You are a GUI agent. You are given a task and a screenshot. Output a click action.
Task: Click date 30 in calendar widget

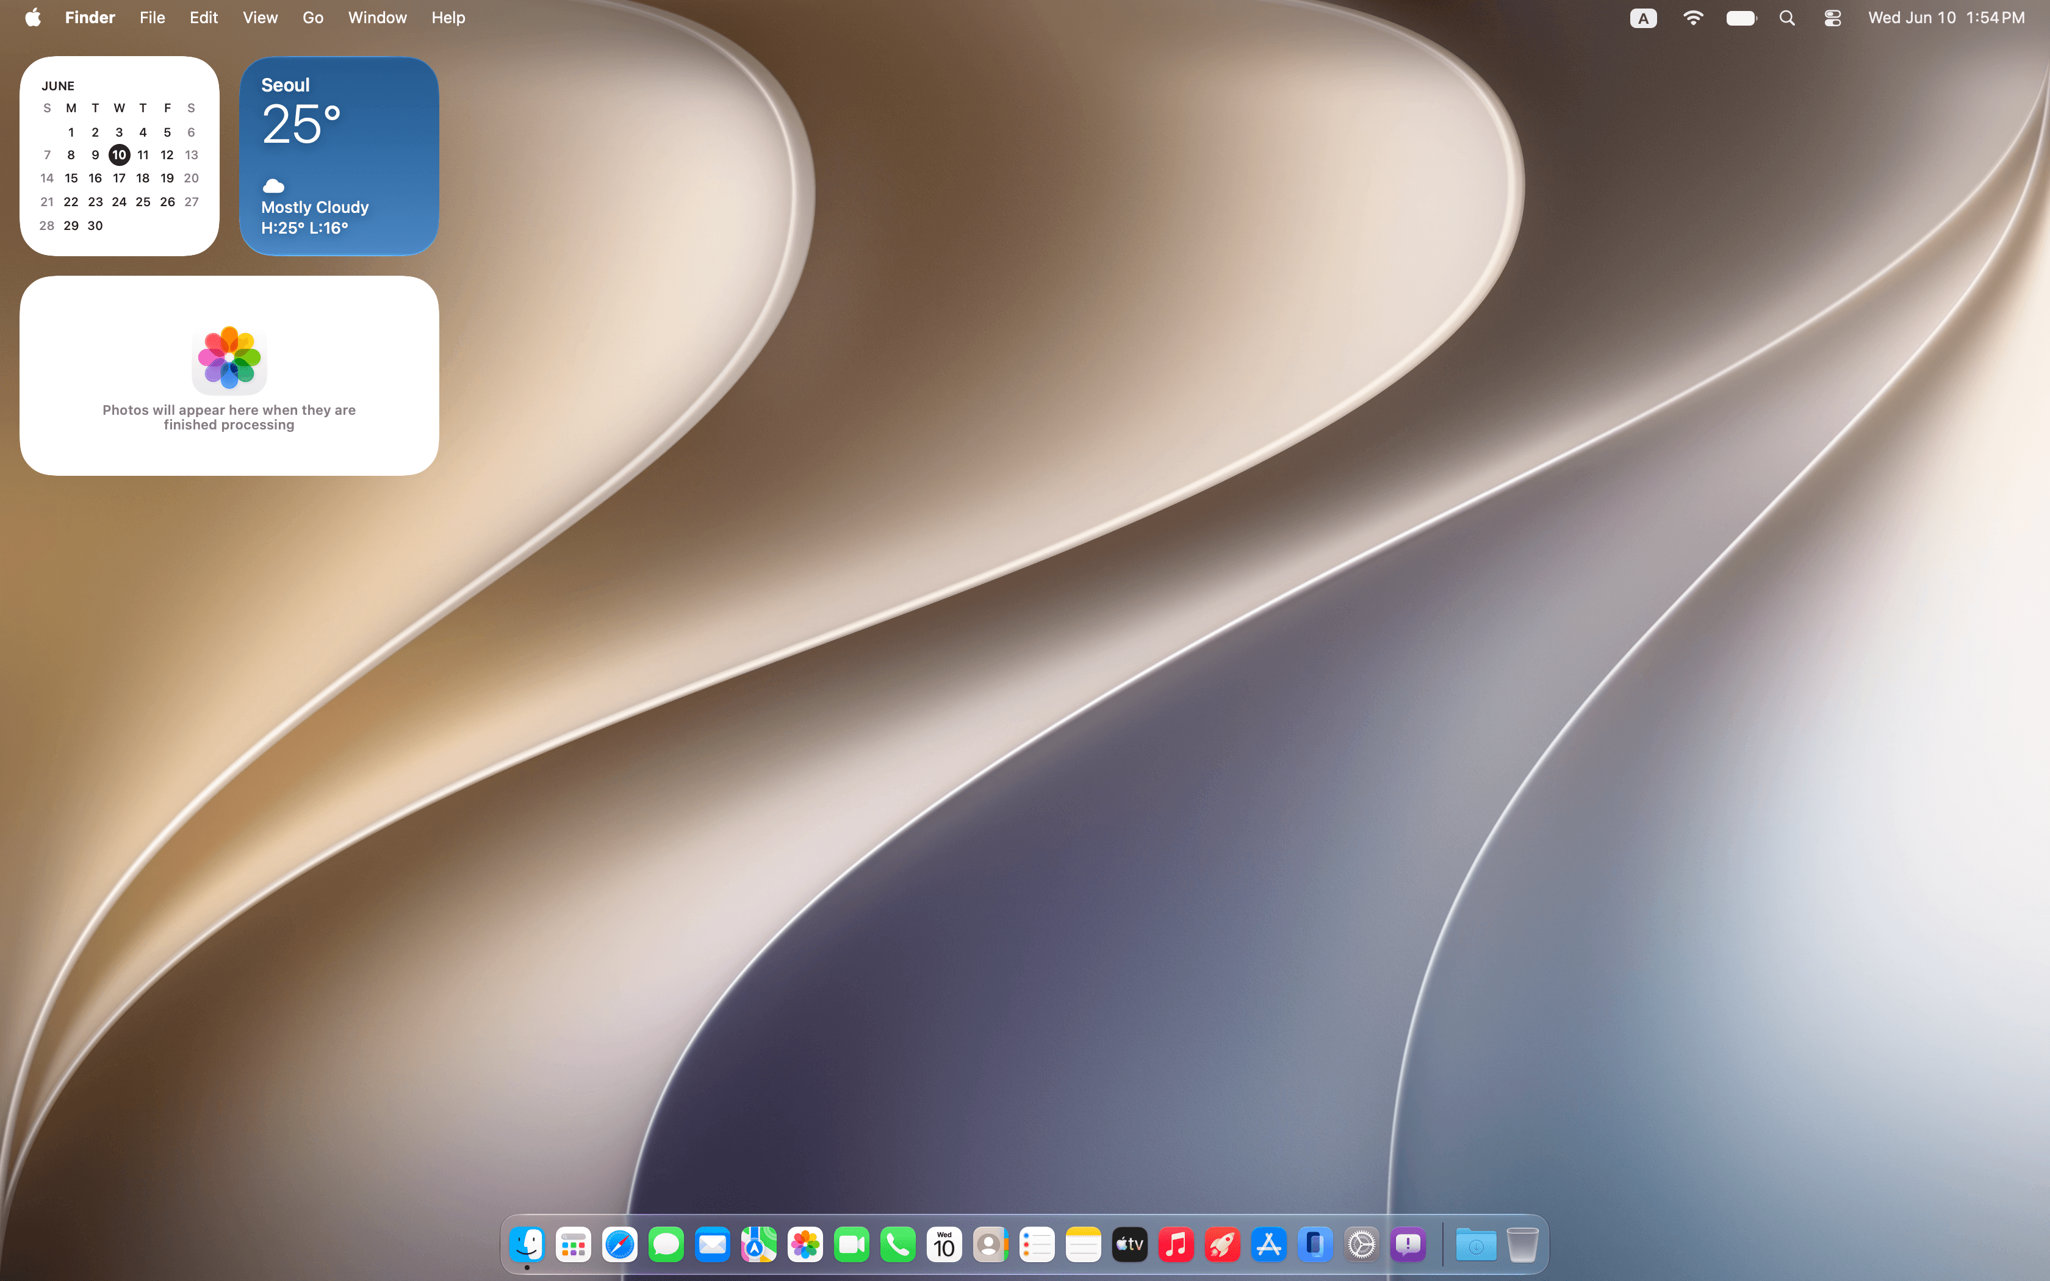[x=95, y=225]
